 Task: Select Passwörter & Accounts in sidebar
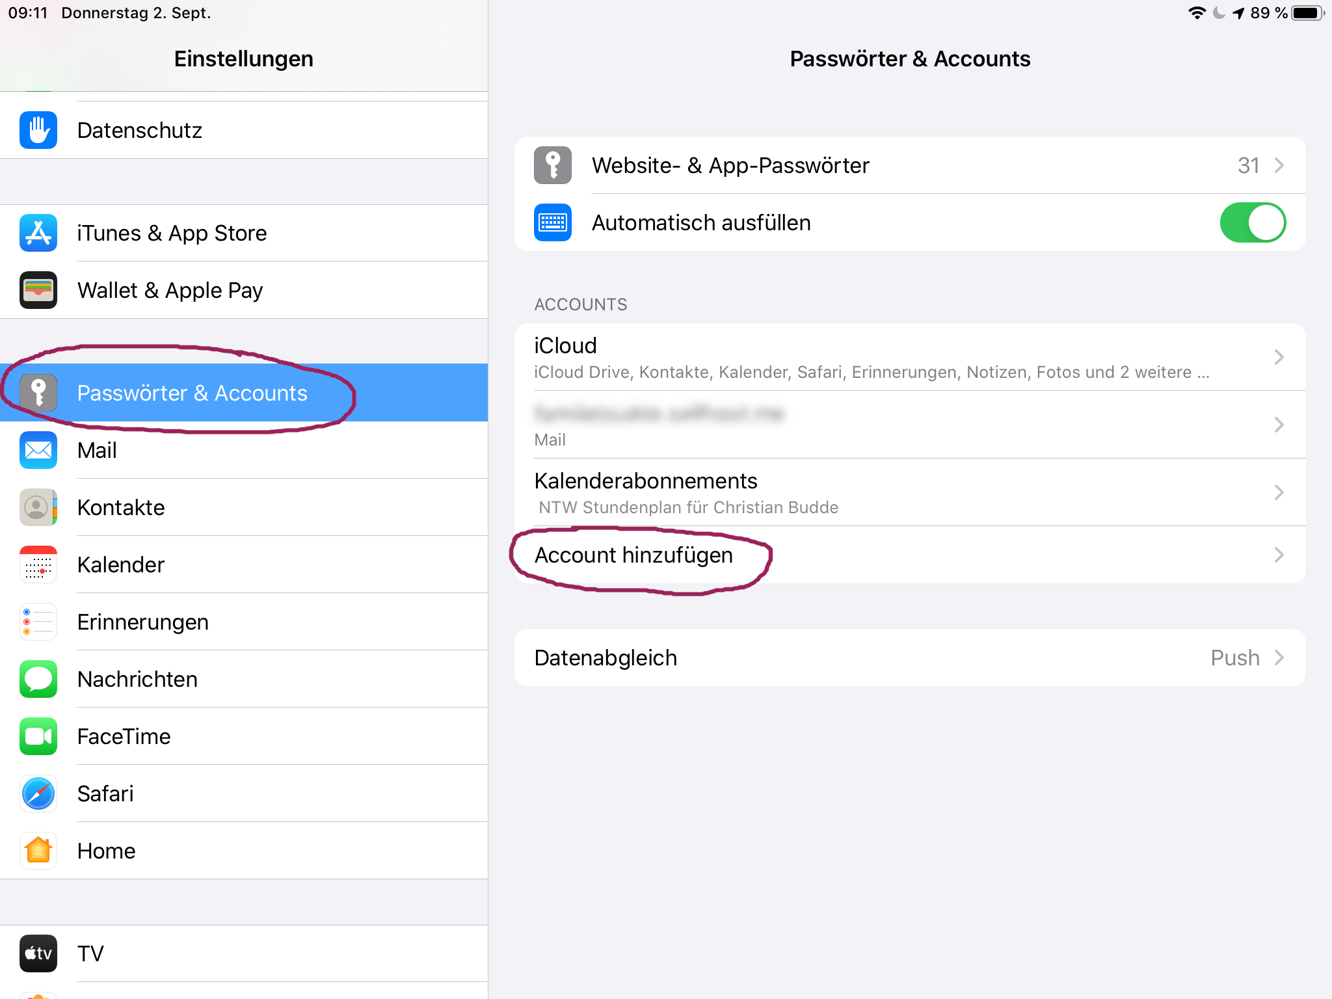[244, 393]
